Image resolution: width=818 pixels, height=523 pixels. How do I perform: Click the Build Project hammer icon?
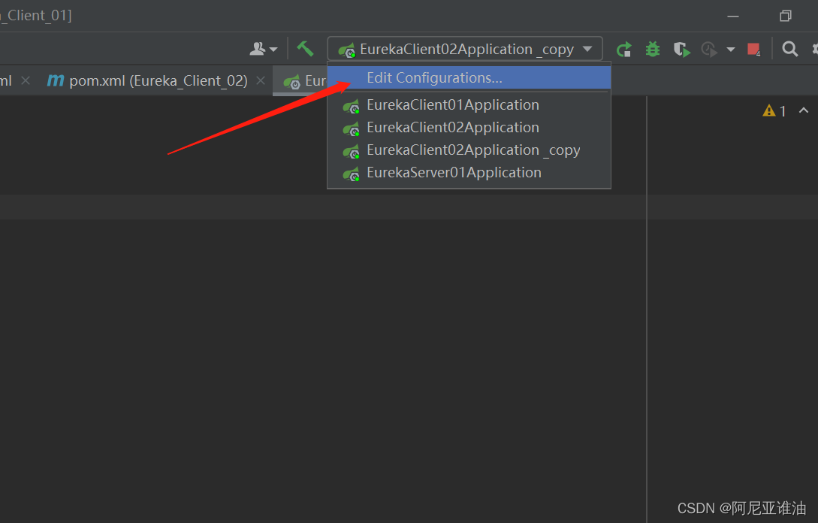[x=305, y=49]
